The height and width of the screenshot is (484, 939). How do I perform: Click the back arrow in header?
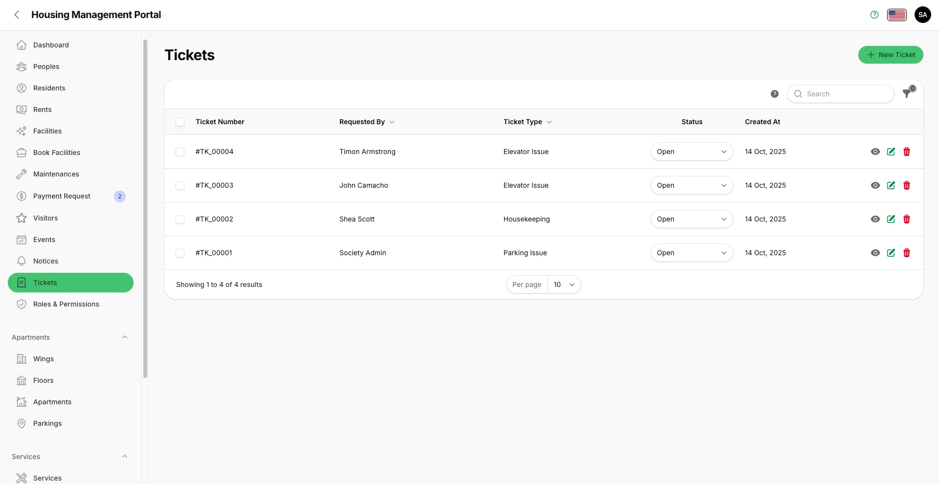pyautogui.click(x=17, y=15)
